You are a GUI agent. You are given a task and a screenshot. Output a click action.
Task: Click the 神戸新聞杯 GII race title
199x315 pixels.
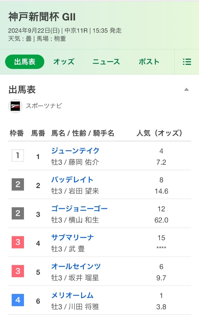coord(42,17)
